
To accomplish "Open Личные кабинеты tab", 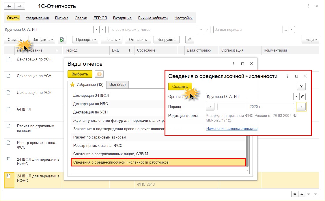I will (153, 18).
